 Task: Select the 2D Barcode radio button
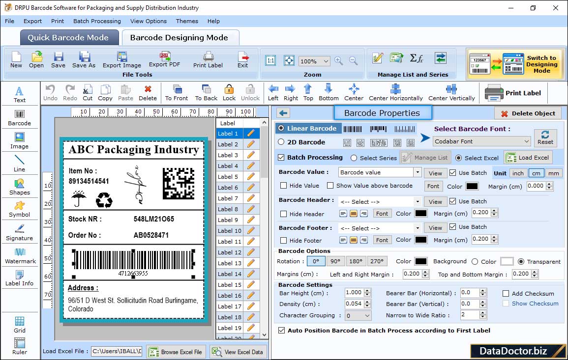point(281,142)
